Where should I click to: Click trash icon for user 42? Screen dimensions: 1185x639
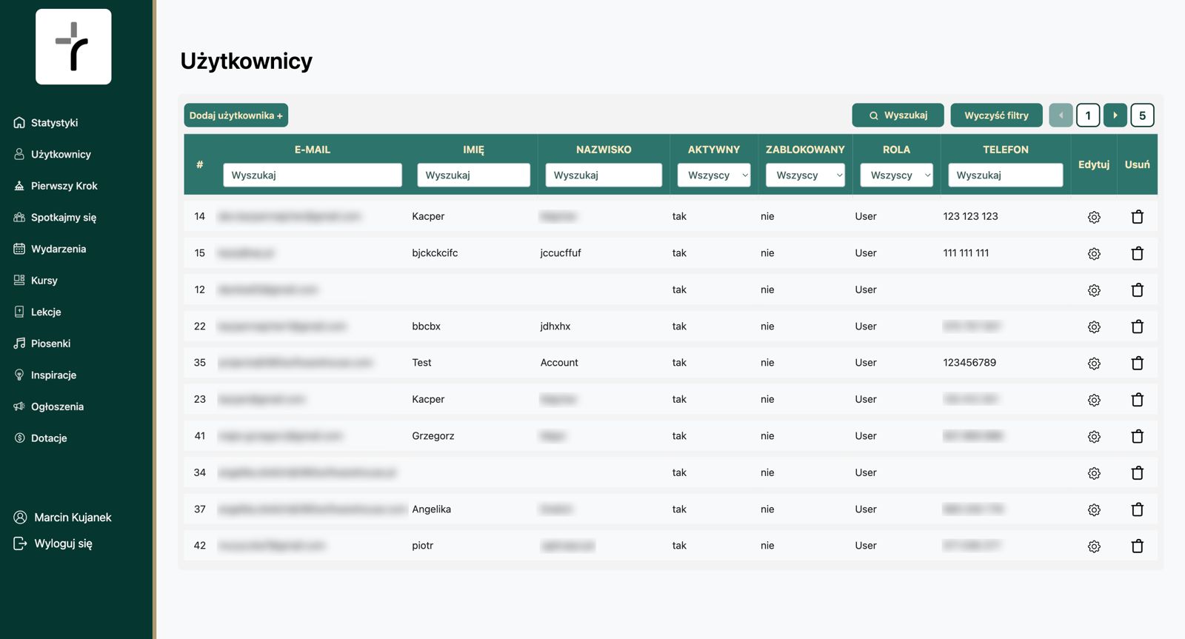coord(1138,546)
